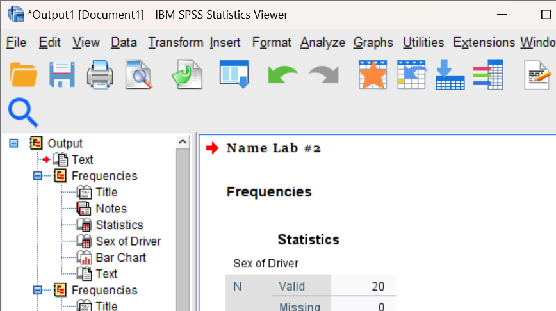Collapse the Output root node
The image size is (556, 311).
point(13,143)
